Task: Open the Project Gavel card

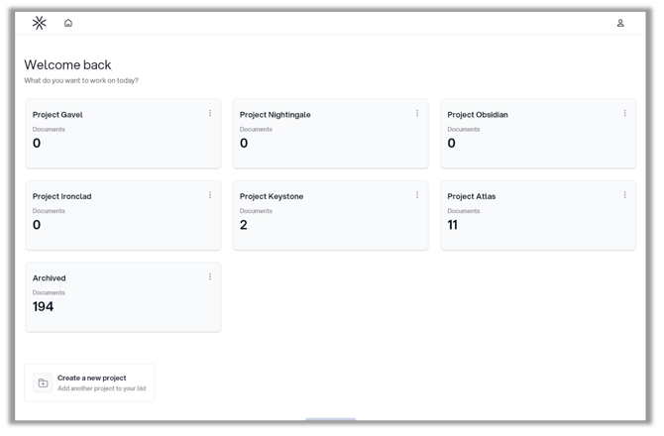Action: [123, 134]
